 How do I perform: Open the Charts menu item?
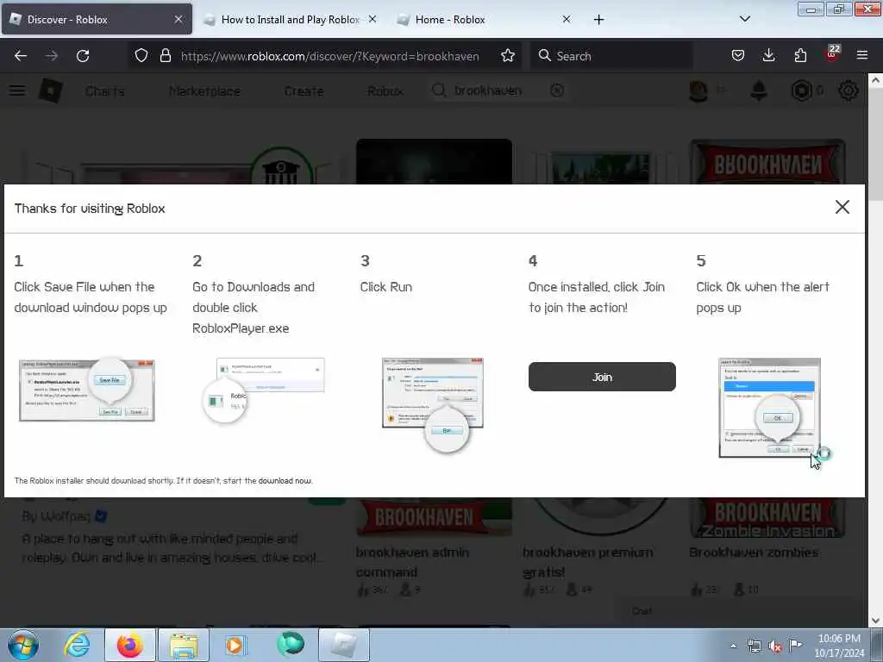tap(104, 91)
